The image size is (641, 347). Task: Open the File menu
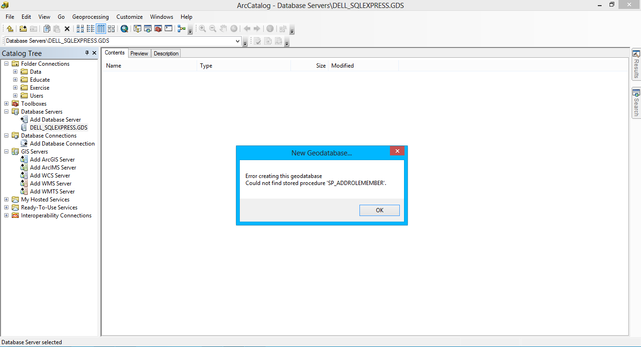(10, 17)
